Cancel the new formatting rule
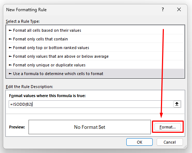 coord(170,142)
